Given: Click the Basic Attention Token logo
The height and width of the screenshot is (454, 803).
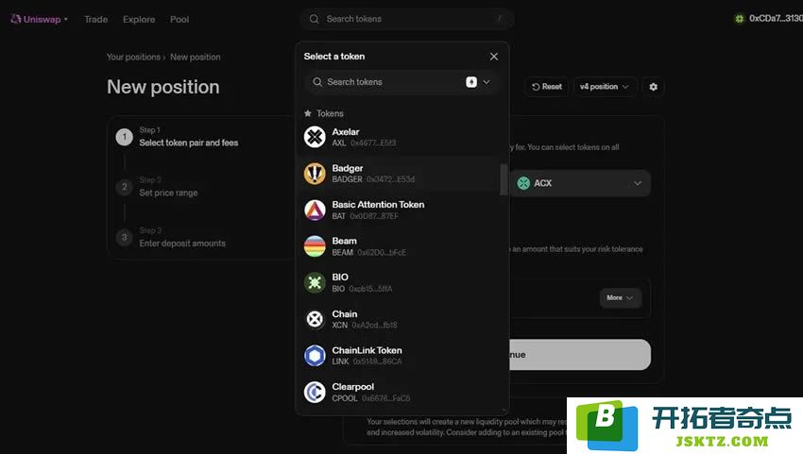Looking at the screenshot, I should click(315, 210).
